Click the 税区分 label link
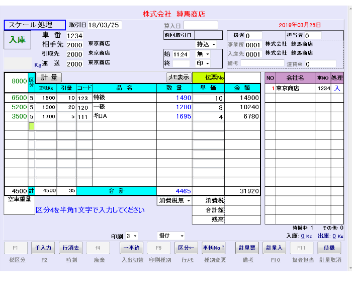The width and height of the screenshot is (352, 292). pos(17,260)
